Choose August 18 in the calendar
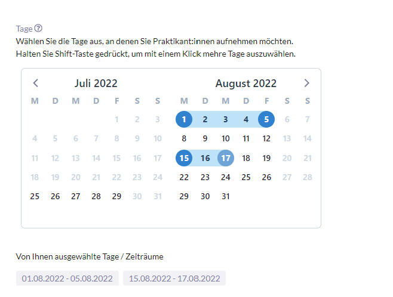The image size is (393, 297). coord(246,158)
